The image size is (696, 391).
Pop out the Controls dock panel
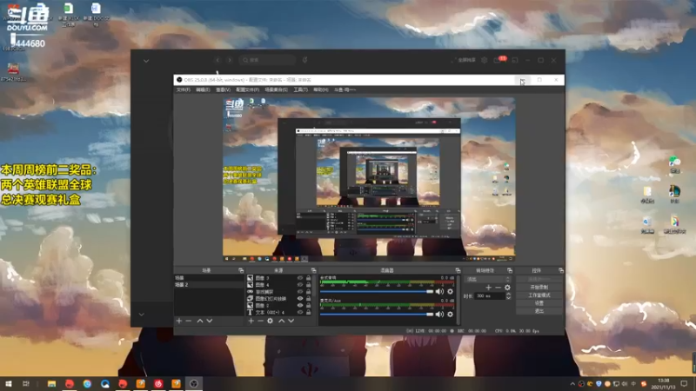[561, 270]
